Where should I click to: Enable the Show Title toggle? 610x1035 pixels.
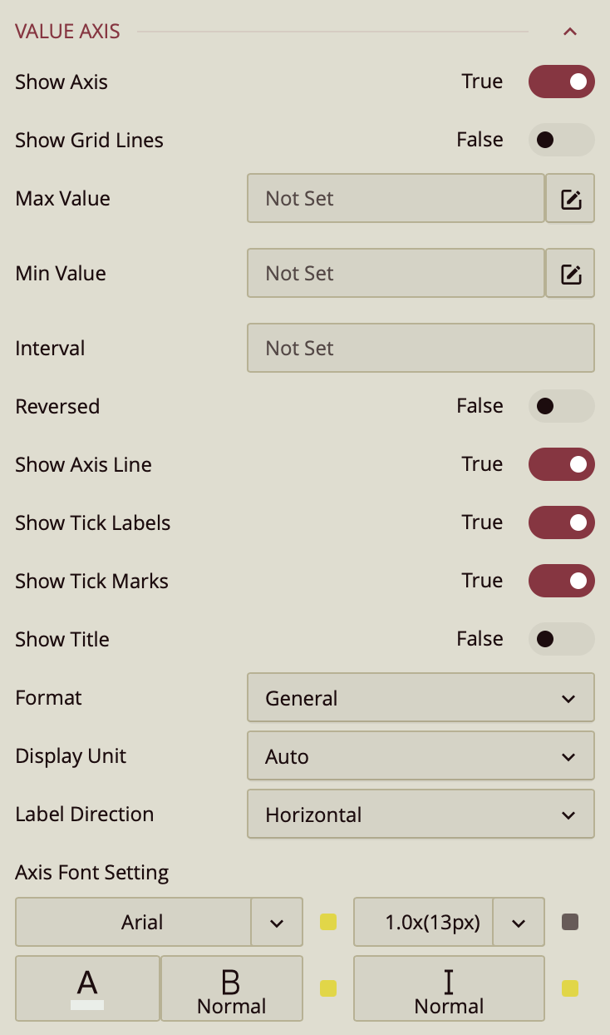click(561, 639)
